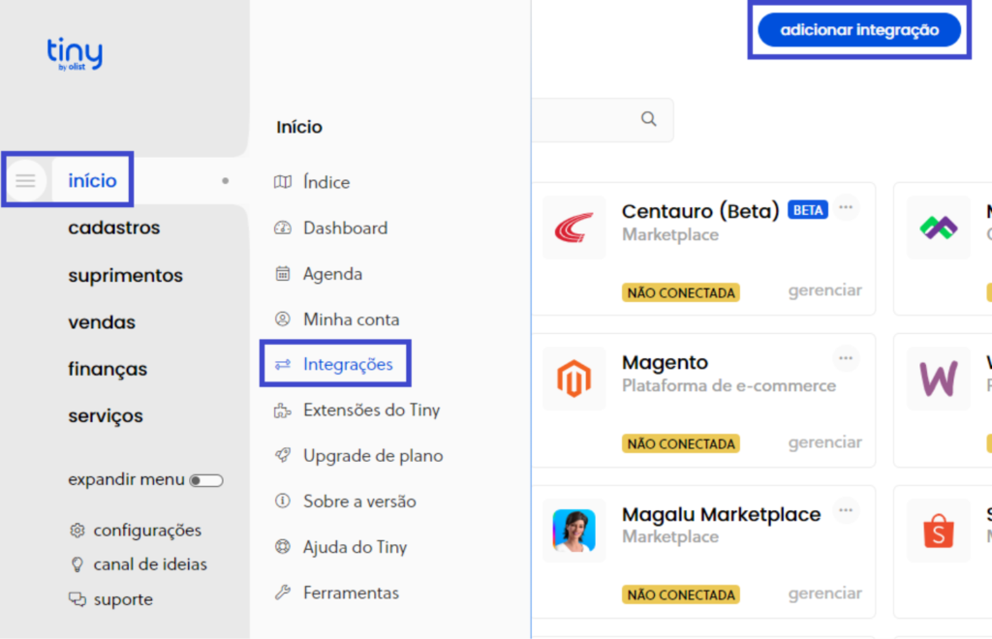The height and width of the screenshot is (639, 992).
Task: Open the Magento card three-dot options
Action: pos(847,359)
